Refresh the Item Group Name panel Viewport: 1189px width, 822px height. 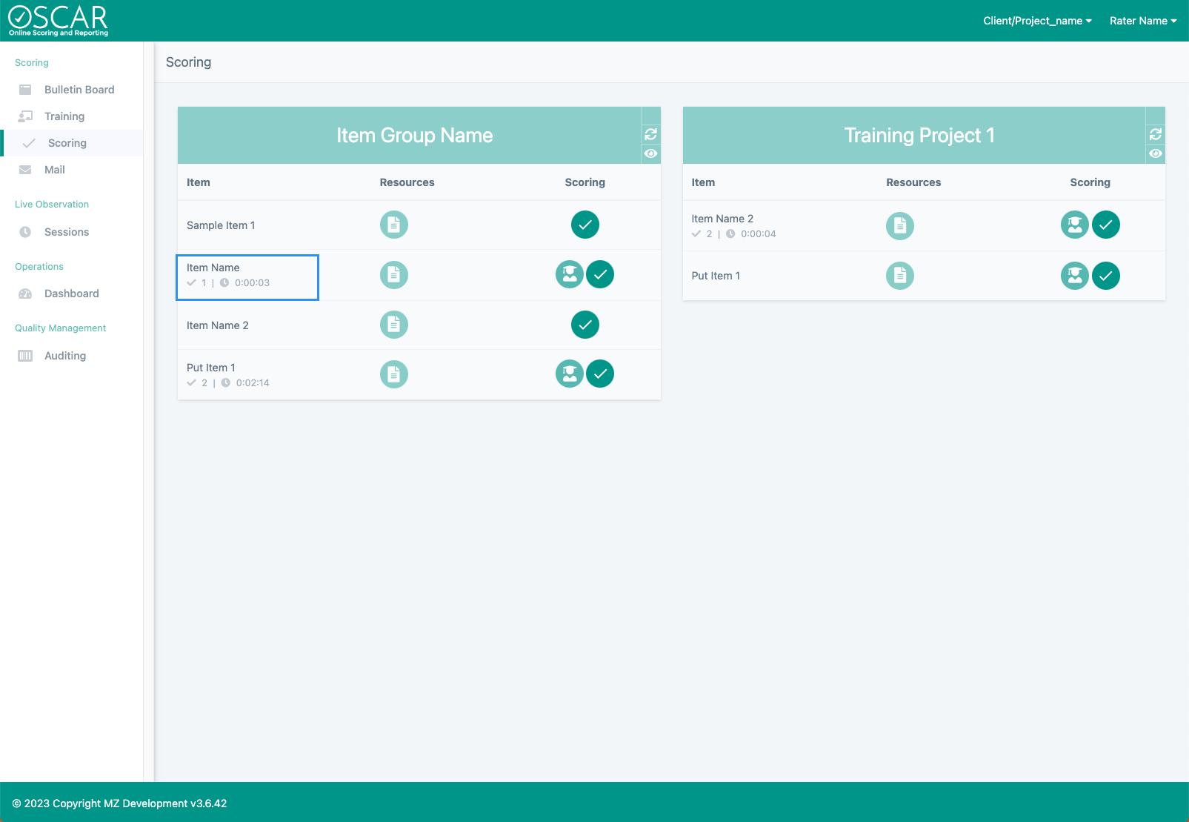point(650,134)
